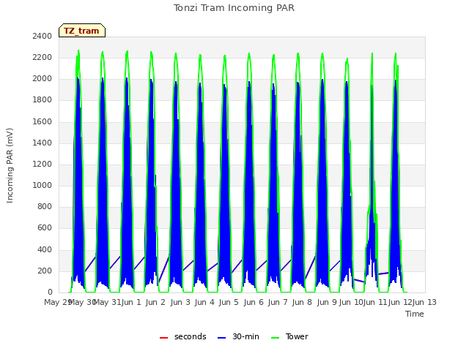
Task: Click the 800 y-axis tick value
Action: [x=45, y=207]
